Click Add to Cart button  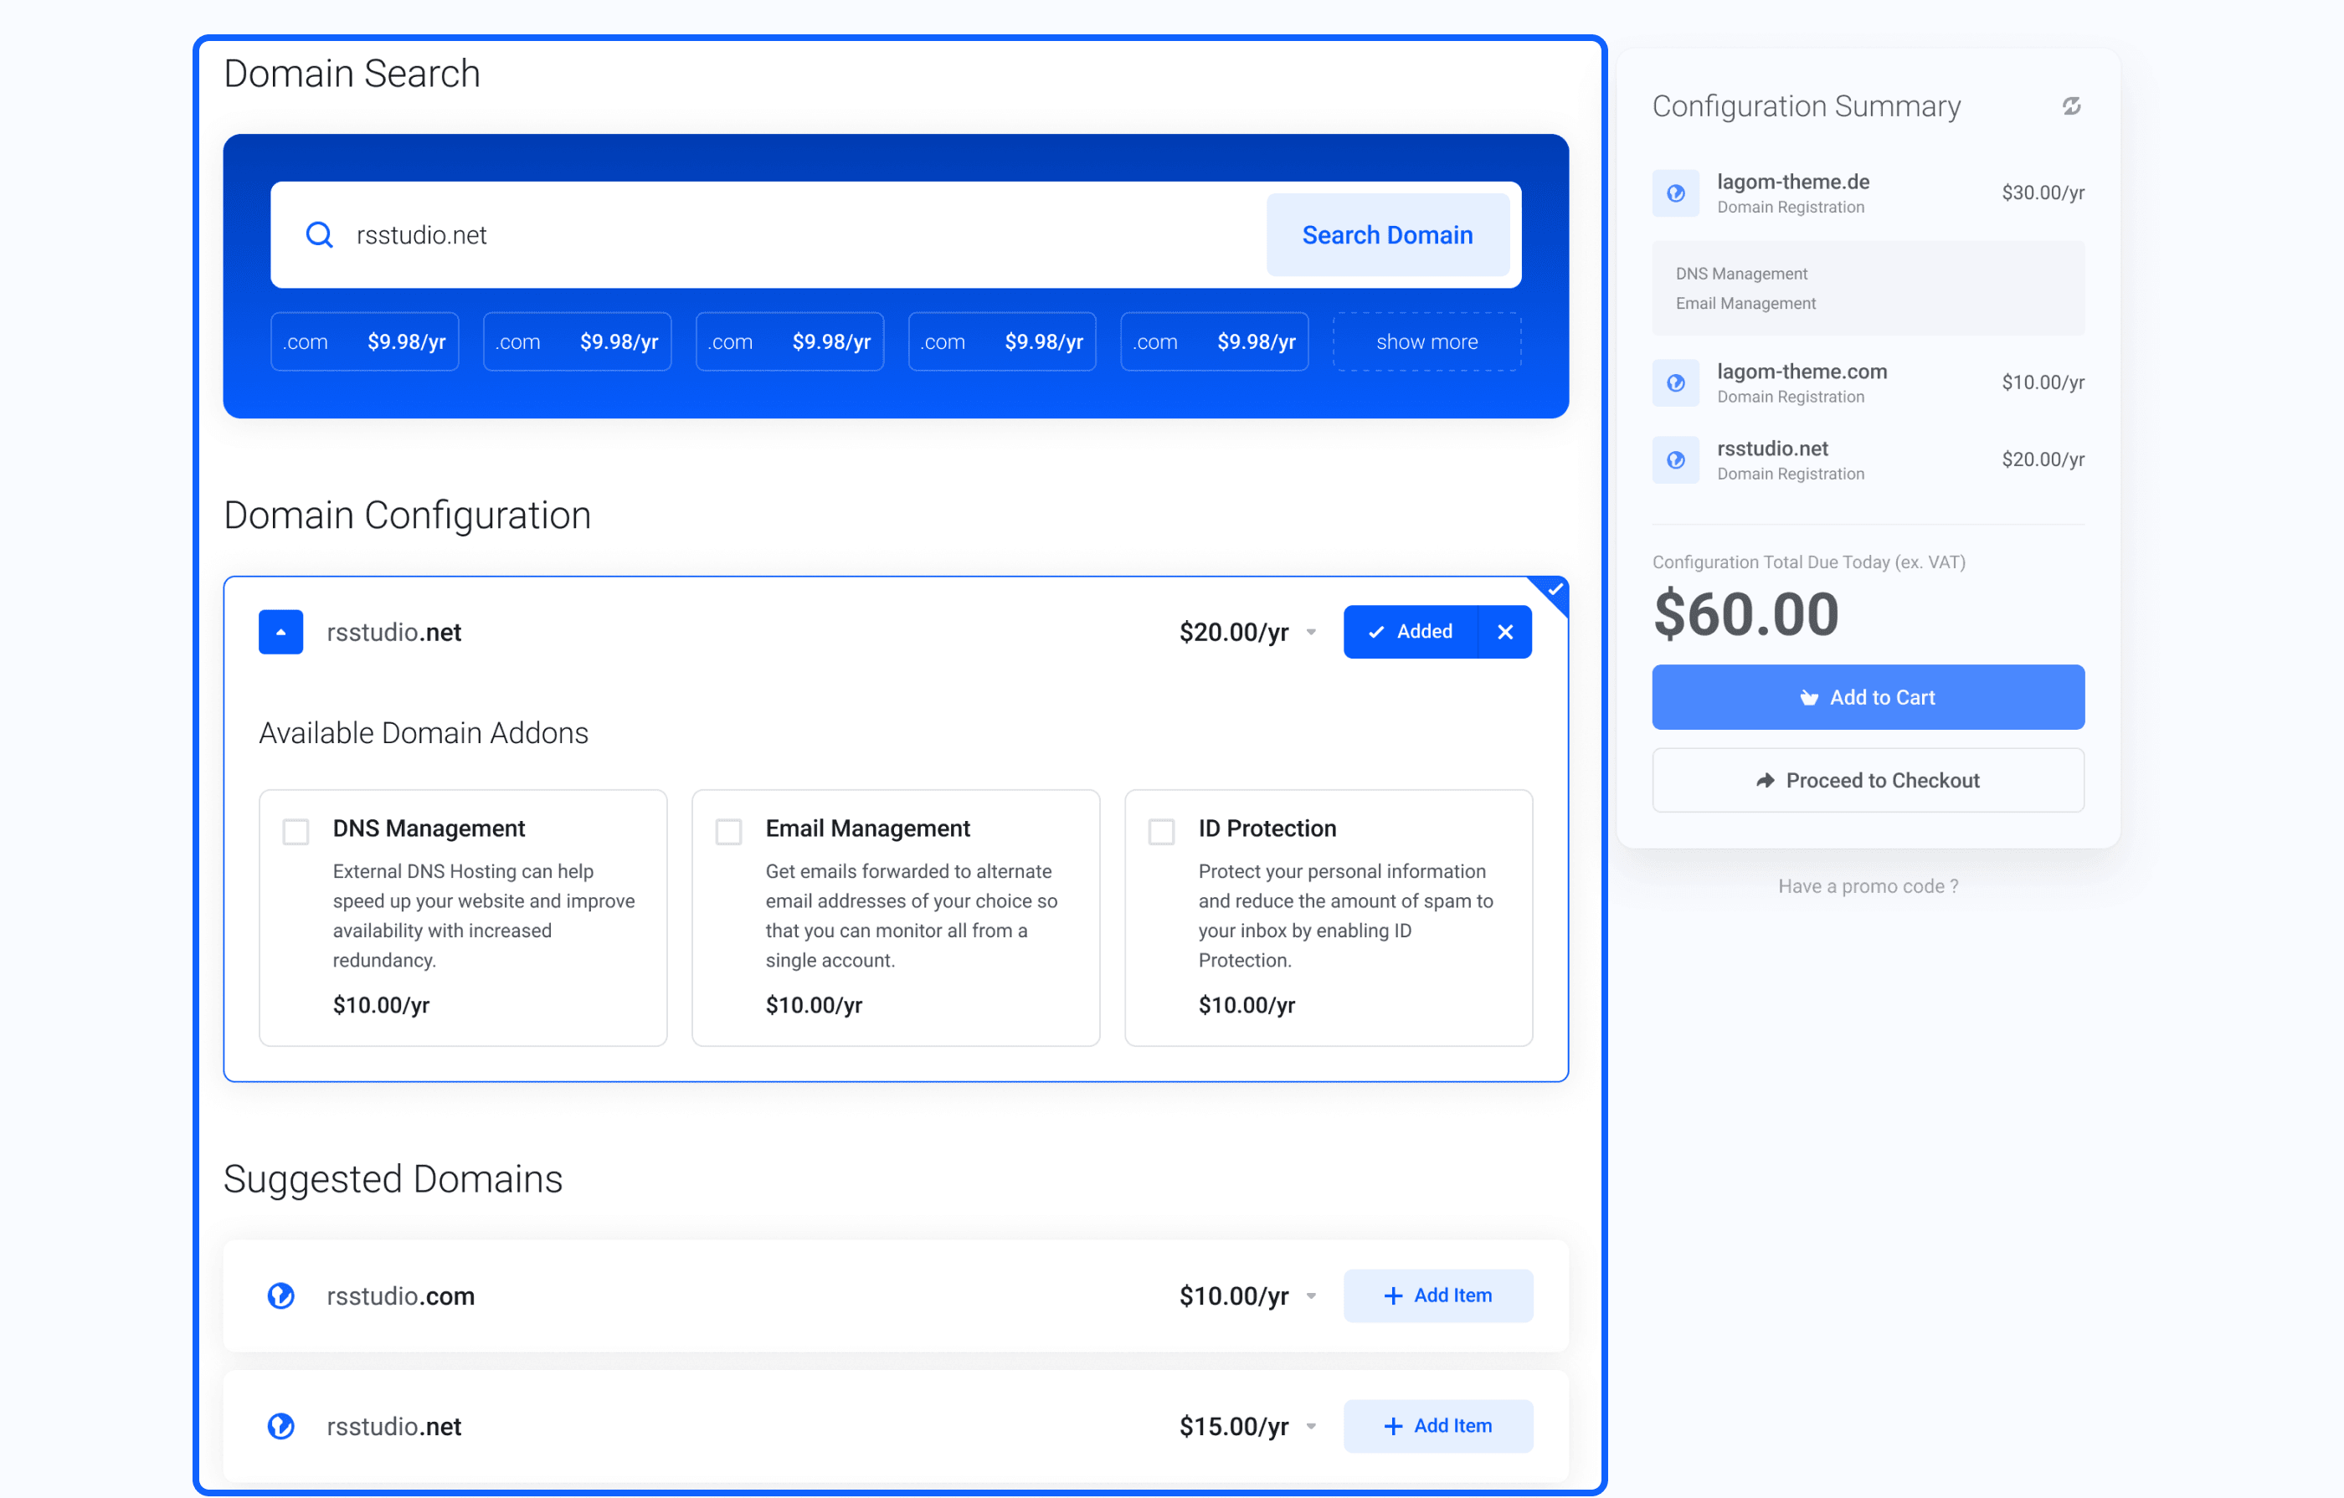click(1867, 697)
